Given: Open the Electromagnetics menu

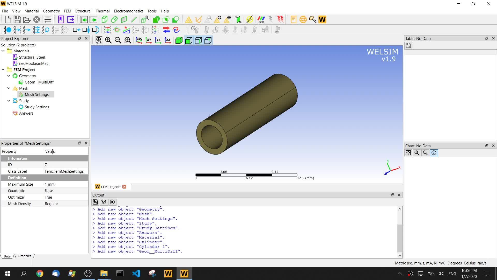Looking at the screenshot, I should coord(128,11).
